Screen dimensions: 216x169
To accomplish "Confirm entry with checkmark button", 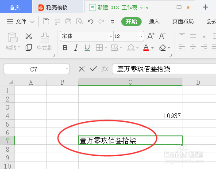I will coord(93,69).
